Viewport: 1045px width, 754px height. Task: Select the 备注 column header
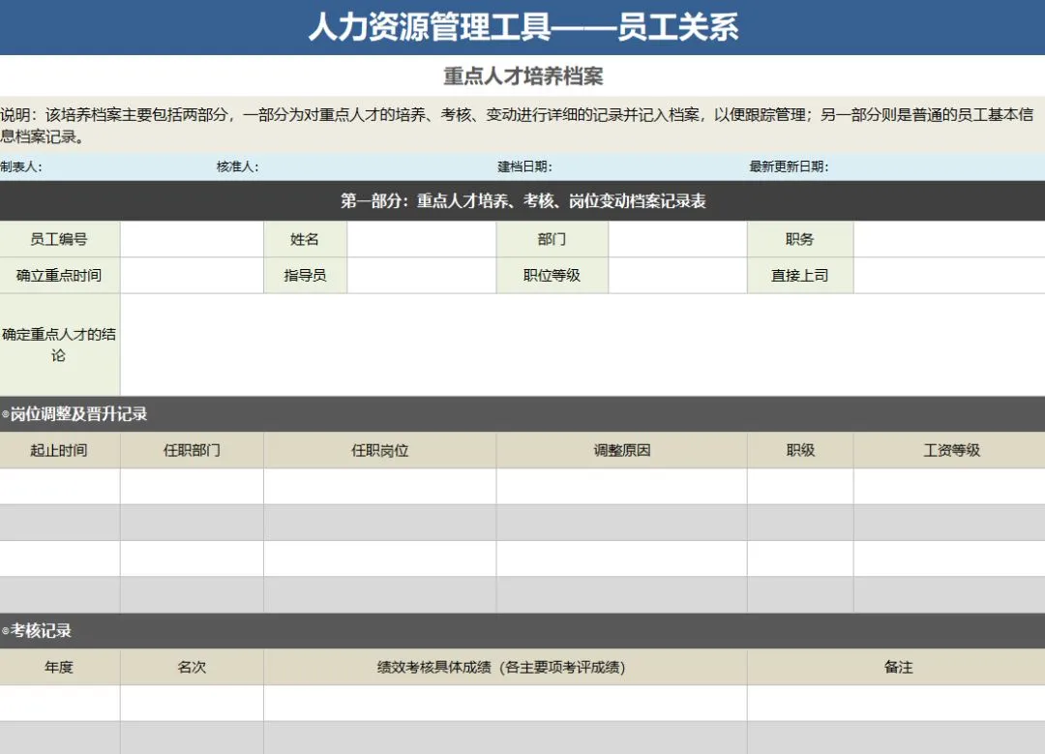896,667
